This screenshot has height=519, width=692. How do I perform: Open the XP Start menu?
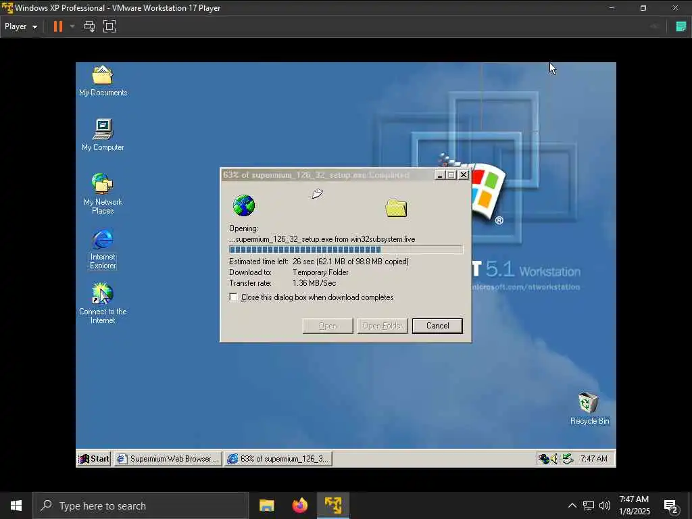(94, 459)
